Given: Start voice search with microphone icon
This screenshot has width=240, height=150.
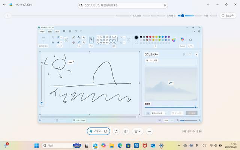Looking at the screenshot, I should (x=165, y=5).
